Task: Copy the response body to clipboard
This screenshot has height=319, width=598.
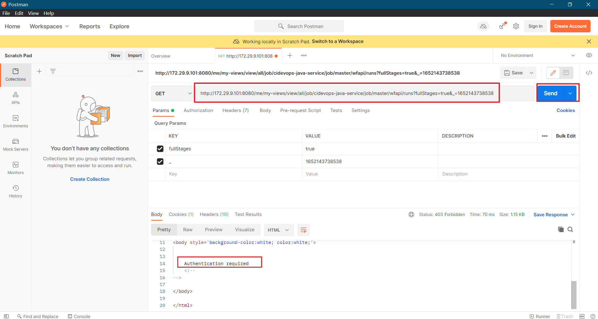Action: click(561, 229)
